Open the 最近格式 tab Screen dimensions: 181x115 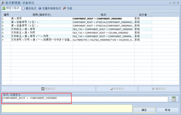tap(29, 8)
